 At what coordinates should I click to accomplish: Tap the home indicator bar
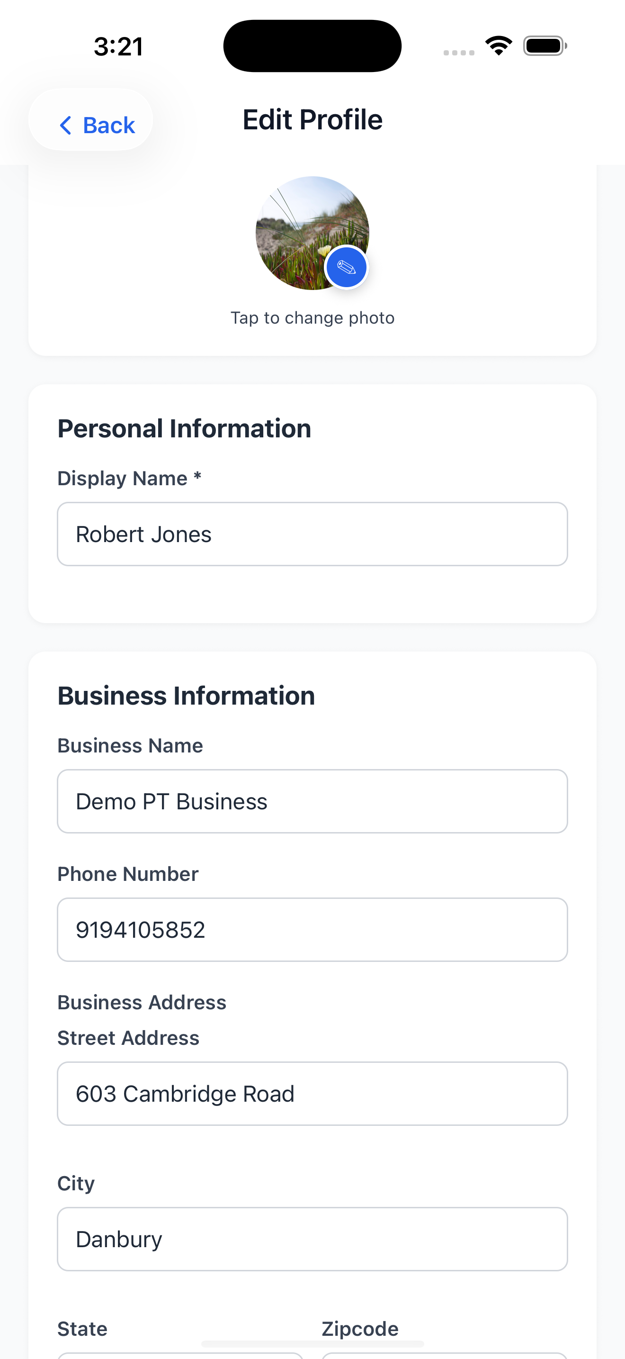click(x=312, y=1344)
